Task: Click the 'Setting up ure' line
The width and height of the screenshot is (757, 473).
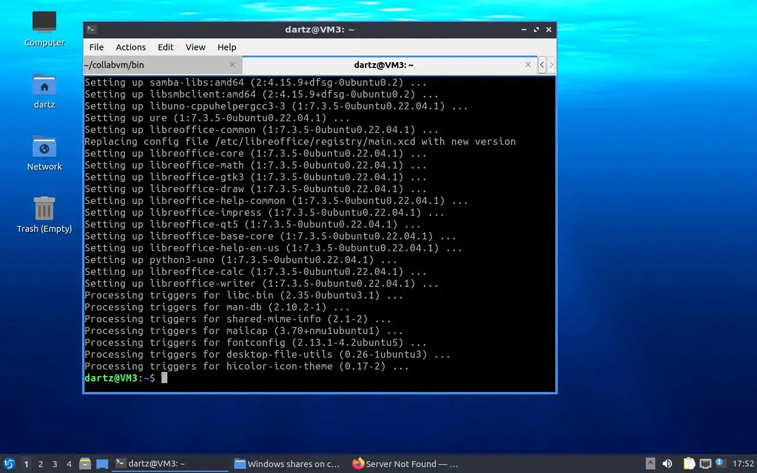Action: click(217, 118)
